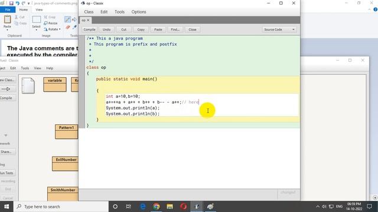
Task: Open the File tab in Paint
Action: 8,9
